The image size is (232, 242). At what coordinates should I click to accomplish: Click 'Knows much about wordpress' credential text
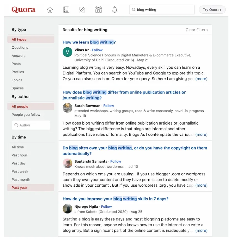coord(100,167)
